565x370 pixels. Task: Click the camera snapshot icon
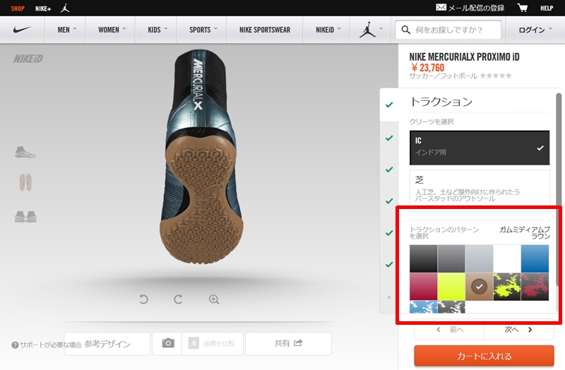168,343
